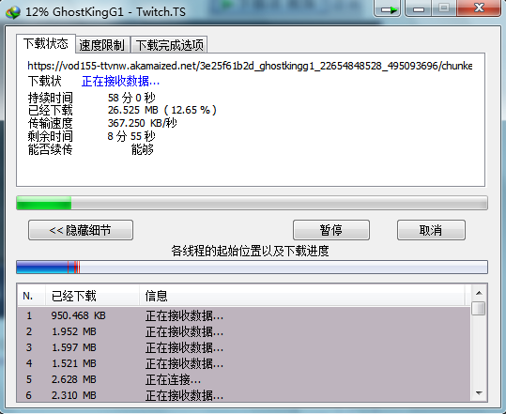The width and height of the screenshot is (506, 414).
Task: Open the 下载状态 tab
Action: (x=46, y=43)
